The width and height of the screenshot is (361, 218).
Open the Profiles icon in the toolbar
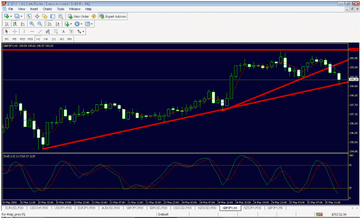(17, 16)
